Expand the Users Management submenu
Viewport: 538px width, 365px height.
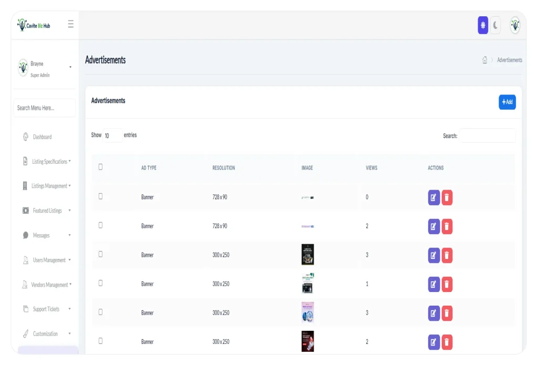tap(47, 260)
